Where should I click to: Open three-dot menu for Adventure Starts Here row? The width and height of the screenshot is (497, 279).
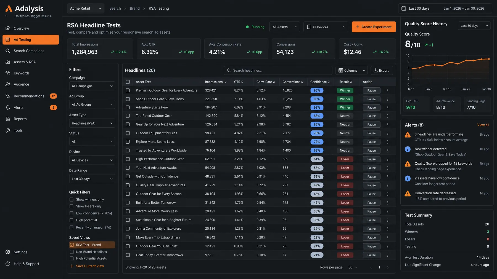pos(388,108)
